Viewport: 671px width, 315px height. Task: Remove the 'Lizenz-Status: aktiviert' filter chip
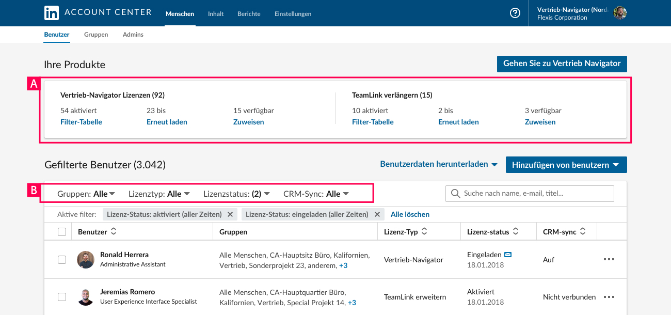point(230,214)
